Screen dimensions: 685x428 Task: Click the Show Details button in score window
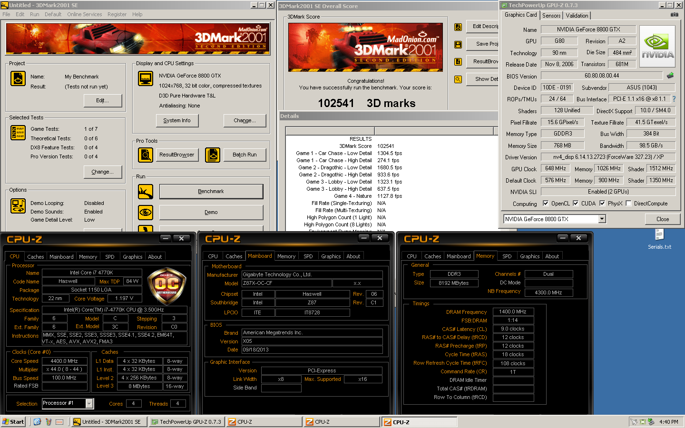pos(482,79)
